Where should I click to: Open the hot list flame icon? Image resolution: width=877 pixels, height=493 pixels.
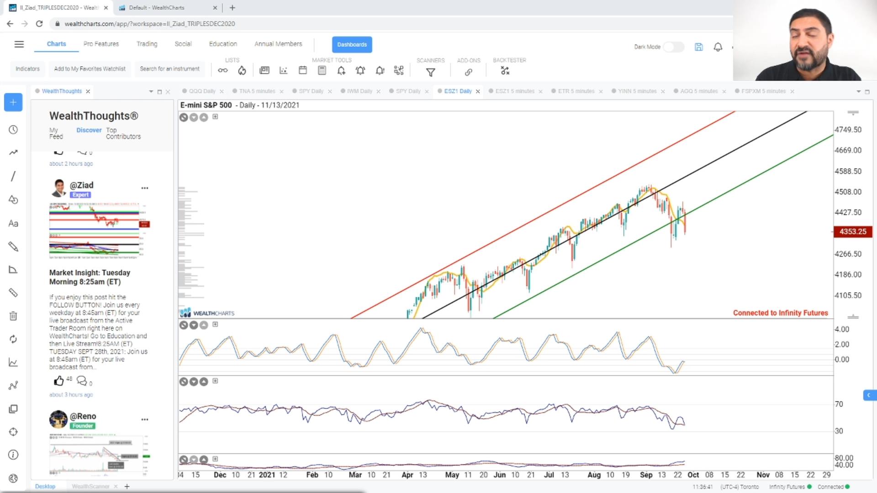click(x=242, y=70)
